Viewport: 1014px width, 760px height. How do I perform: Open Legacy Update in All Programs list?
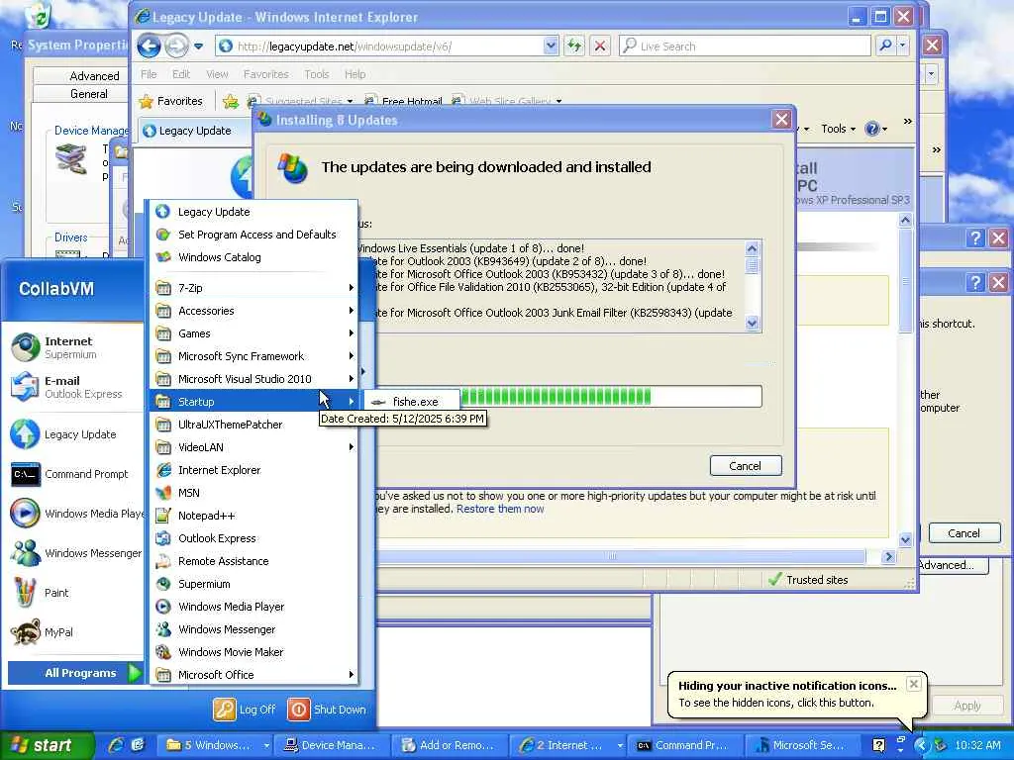[x=253, y=212]
